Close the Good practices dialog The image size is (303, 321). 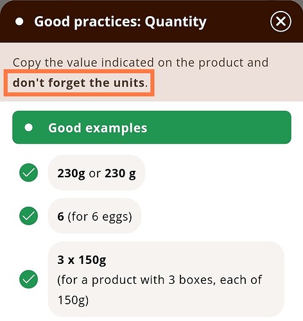pos(281,21)
